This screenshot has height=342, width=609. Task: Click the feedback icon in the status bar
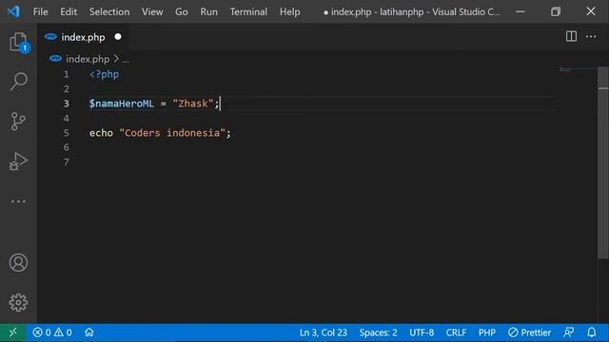pyautogui.click(x=569, y=332)
